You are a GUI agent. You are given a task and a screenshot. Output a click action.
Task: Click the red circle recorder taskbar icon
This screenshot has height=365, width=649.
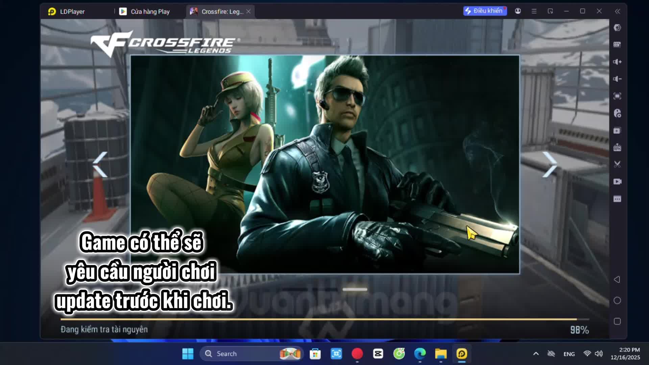[357, 354]
